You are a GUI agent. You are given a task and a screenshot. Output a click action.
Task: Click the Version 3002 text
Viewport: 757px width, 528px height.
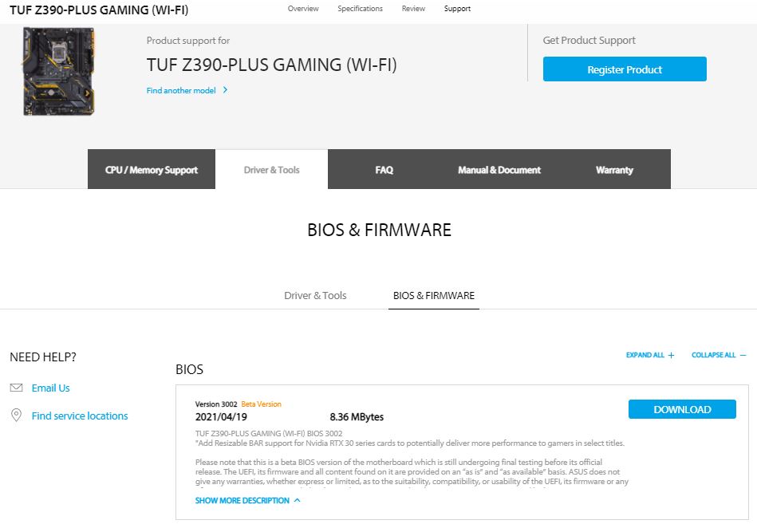tap(216, 404)
